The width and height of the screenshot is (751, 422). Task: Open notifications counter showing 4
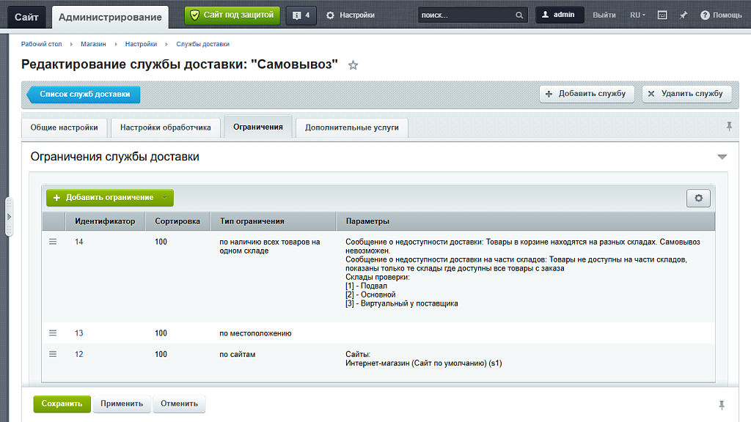[x=301, y=15]
